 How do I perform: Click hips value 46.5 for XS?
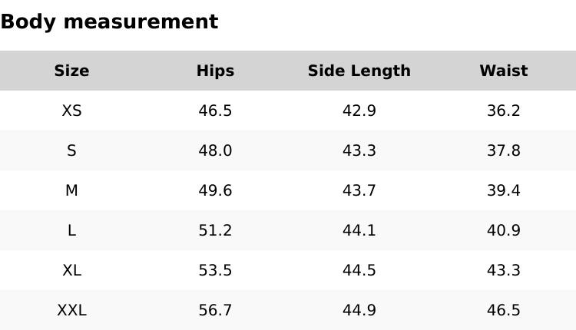click(x=215, y=111)
